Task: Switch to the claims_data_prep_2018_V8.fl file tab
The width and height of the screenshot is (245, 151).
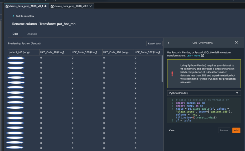Action: tap(71, 6)
